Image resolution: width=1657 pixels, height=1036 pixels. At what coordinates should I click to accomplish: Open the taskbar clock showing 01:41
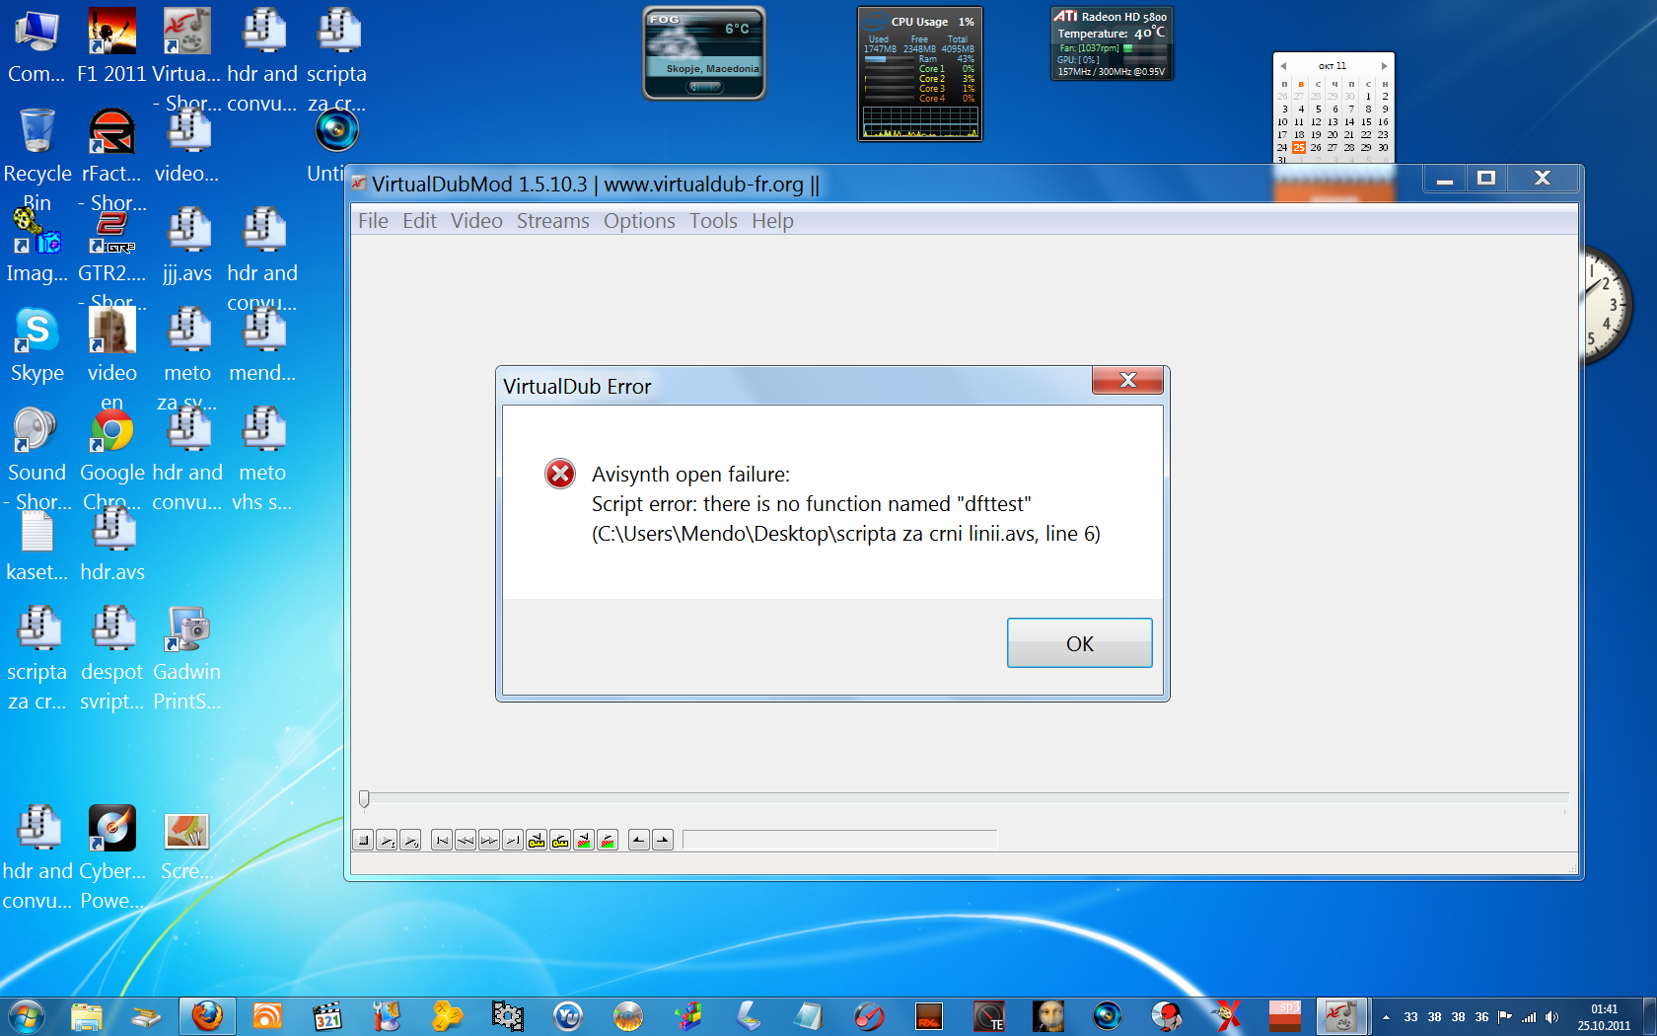[x=1604, y=1017]
